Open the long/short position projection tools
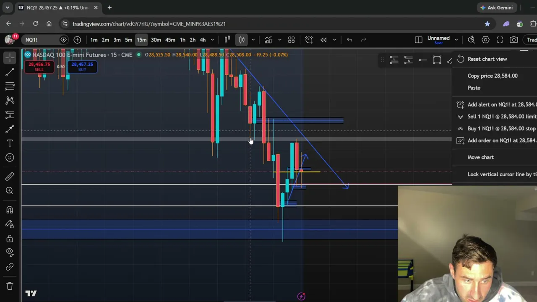Image resolution: width=537 pixels, height=302 pixels. 10,115
